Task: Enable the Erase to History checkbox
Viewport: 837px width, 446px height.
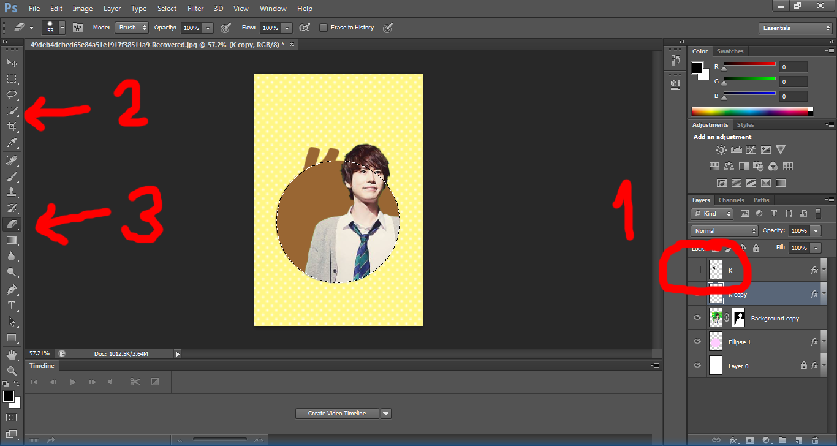Action: coord(324,28)
